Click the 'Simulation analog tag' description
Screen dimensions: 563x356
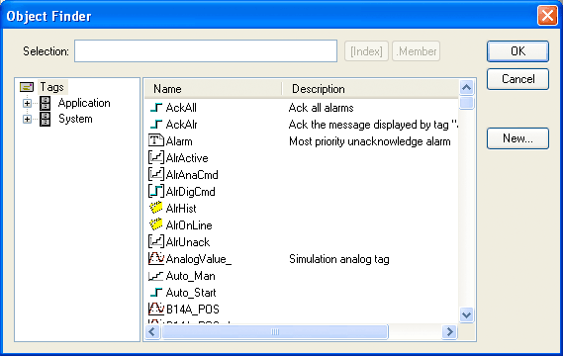pos(339,259)
